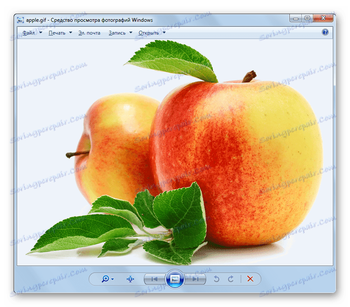Viewport: 350px width, 307px height.
Task: Maximize the photo viewer window
Action: 307,18
